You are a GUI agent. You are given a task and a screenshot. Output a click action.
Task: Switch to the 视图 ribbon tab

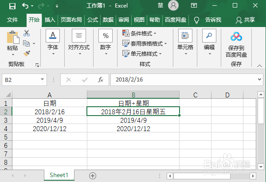pyautogui.click(x=139, y=20)
